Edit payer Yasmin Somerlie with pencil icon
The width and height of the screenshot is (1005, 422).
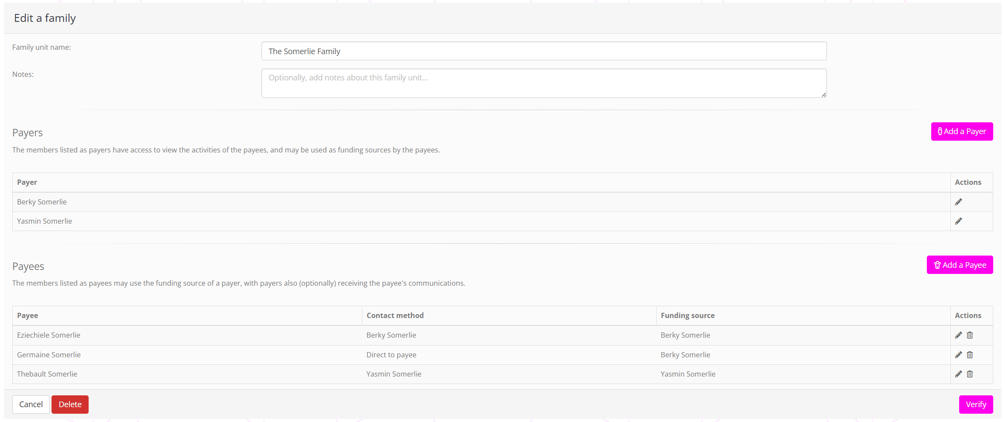click(958, 221)
